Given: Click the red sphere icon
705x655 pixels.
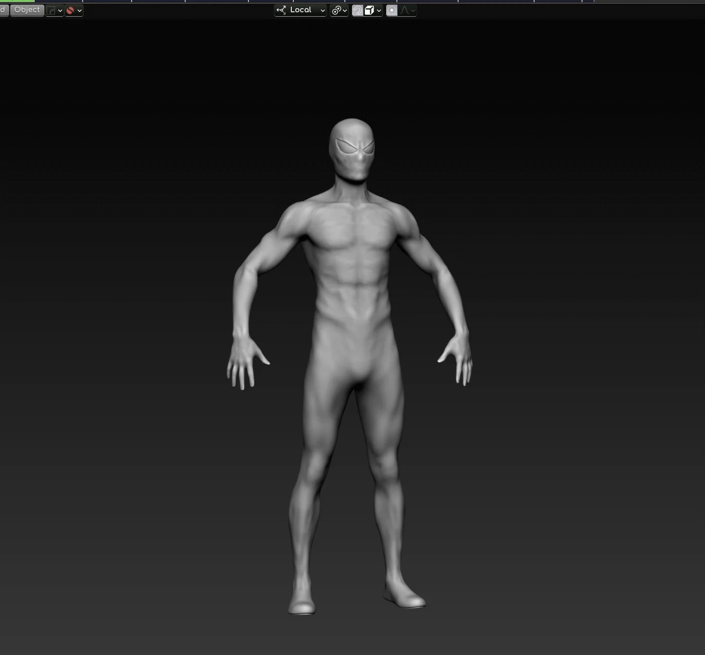Looking at the screenshot, I should click(70, 10).
